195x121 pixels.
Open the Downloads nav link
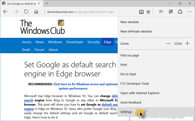pos(75,42)
